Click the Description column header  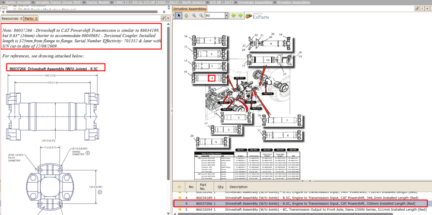329,187
